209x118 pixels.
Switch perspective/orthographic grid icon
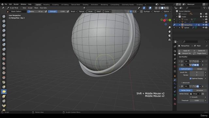click(169, 40)
